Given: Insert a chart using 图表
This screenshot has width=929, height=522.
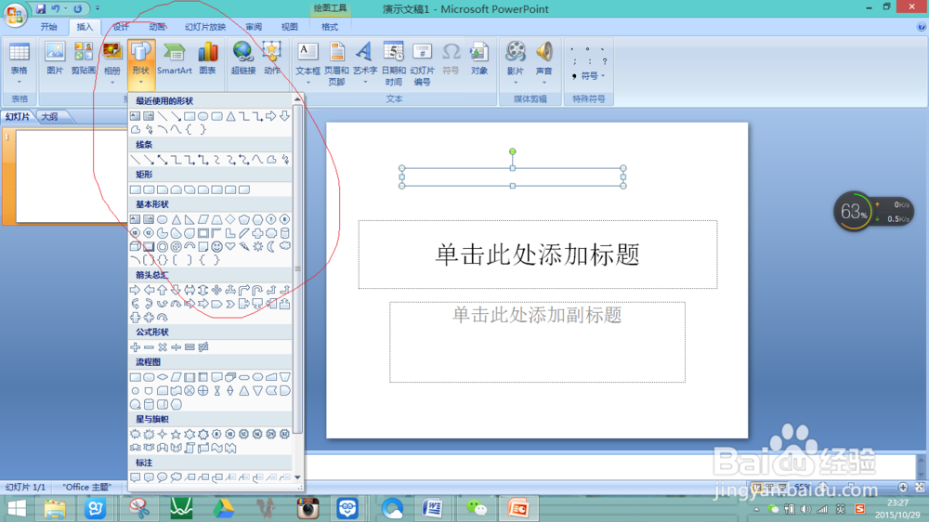Looking at the screenshot, I should pyautogui.click(x=208, y=59).
